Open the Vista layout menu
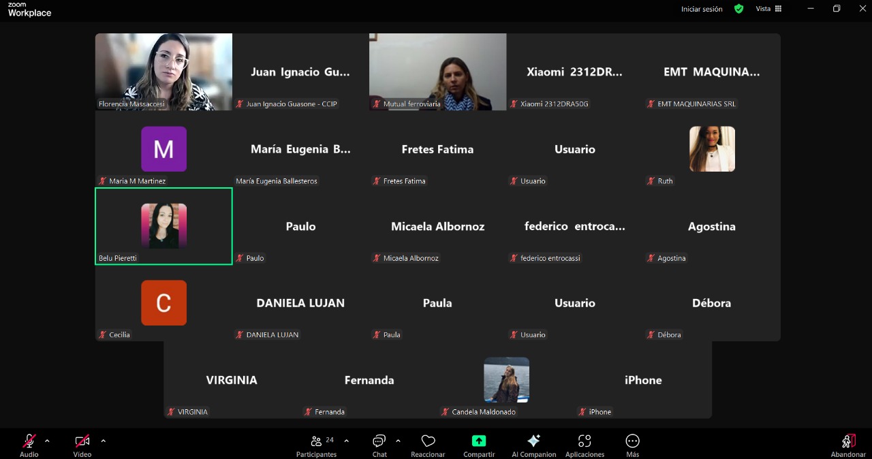The width and height of the screenshot is (872, 459). tap(768, 9)
